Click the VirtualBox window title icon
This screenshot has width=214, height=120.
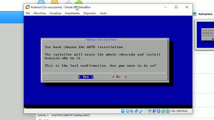tap(27, 7)
